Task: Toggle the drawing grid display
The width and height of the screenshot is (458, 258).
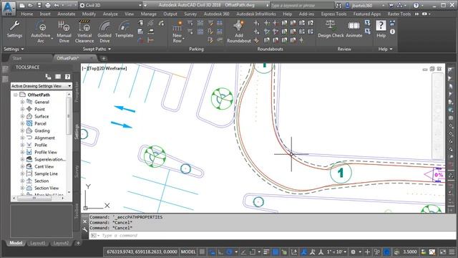Action: click(x=202, y=252)
